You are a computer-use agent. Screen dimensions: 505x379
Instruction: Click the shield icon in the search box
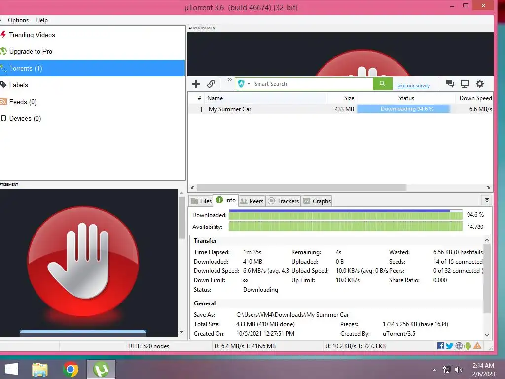pyautogui.click(x=241, y=84)
